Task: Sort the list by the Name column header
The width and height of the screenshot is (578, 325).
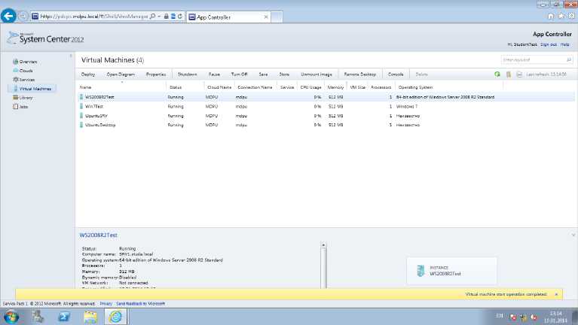Action: tap(85, 87)
